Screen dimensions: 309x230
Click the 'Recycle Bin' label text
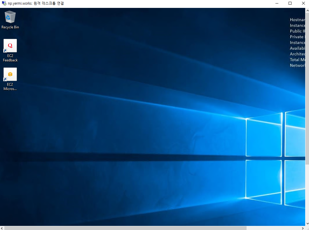pos(10,27)
